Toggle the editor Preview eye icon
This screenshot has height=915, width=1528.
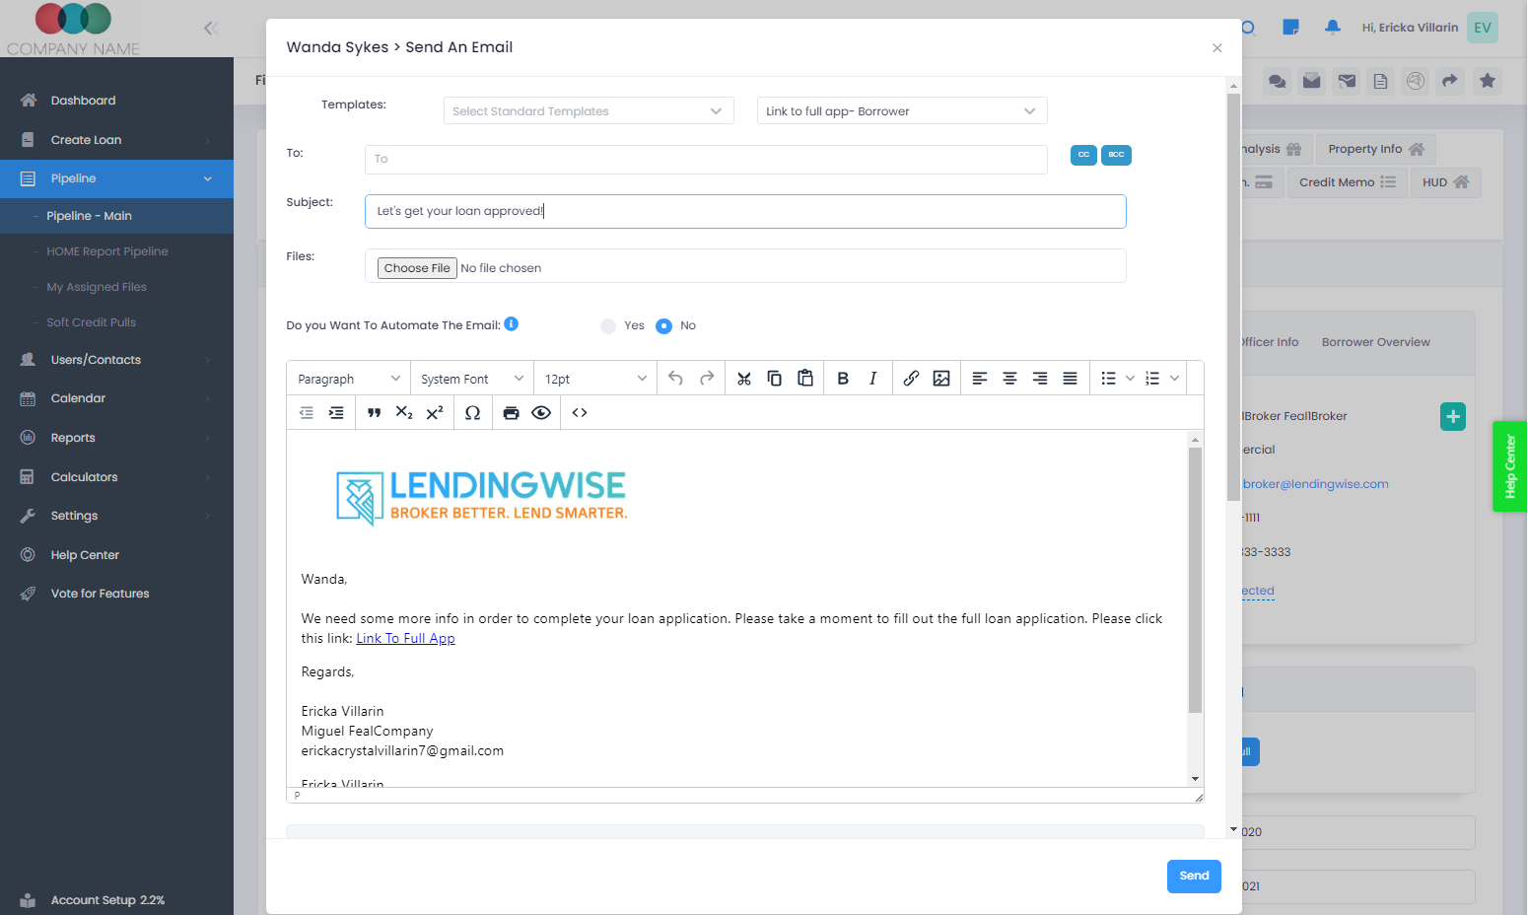541,413
